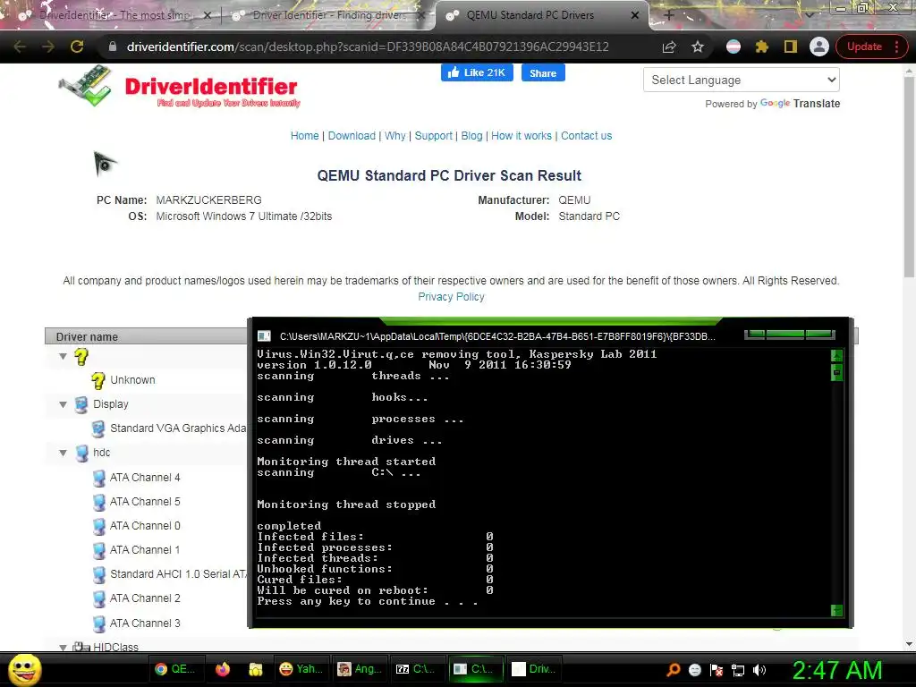Viewport: 916px width, 687px height.
Task: Open the Chrome tab search chevron
Action: point(810,15)
